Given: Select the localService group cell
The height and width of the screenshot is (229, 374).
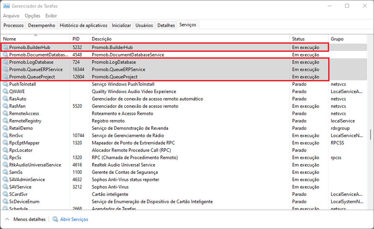Looking at the screenshot, I should 343,121.
